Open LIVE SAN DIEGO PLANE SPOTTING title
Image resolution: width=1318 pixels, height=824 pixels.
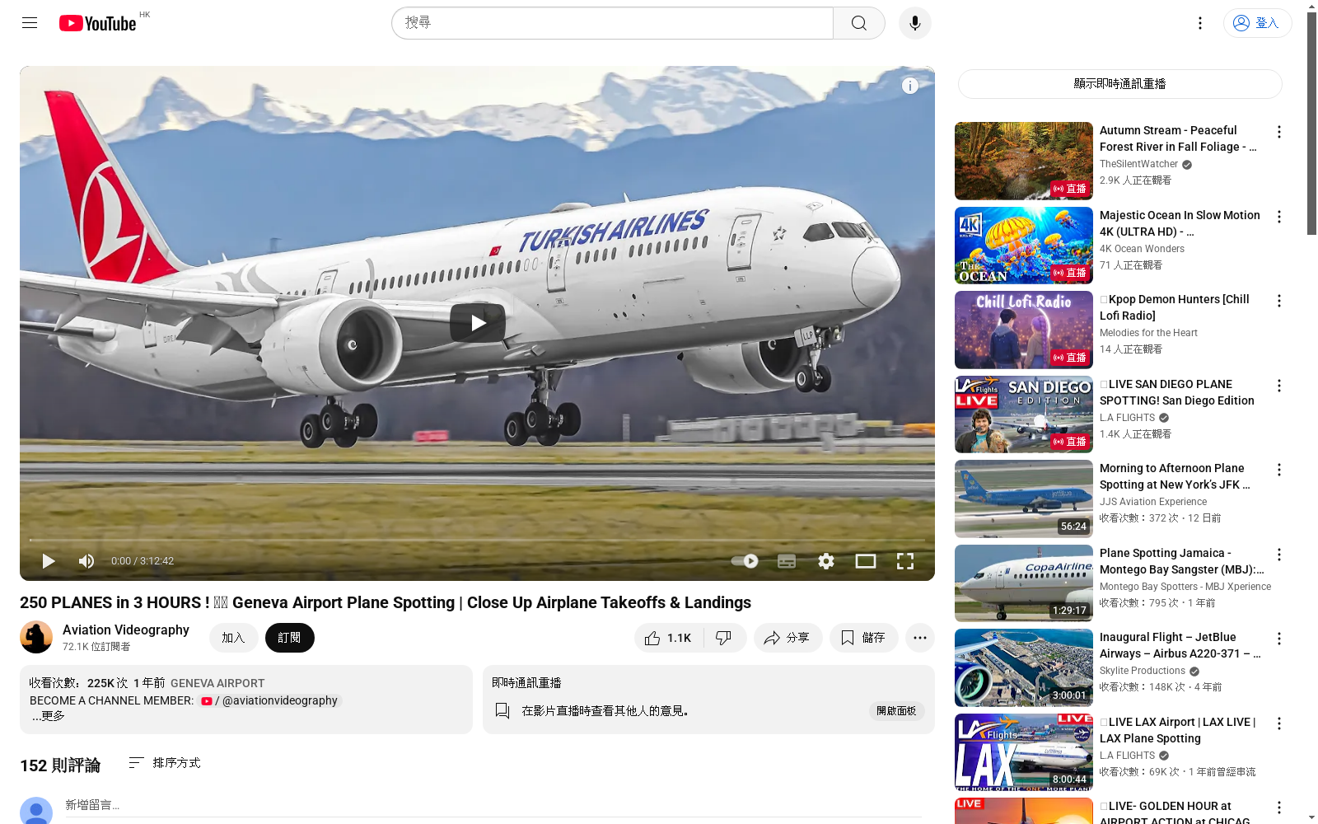click(1177, 392)
